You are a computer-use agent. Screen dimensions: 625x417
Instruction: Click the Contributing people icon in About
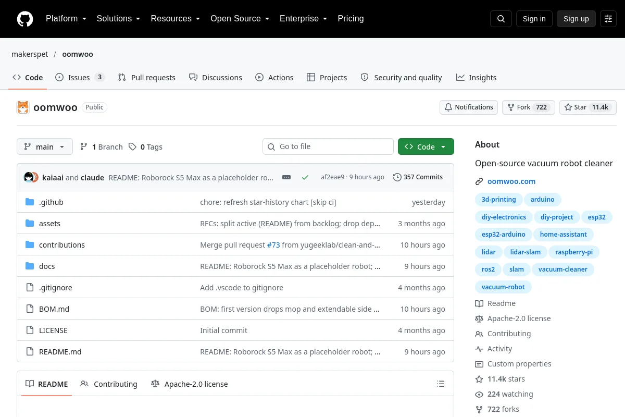coord(479,334)
